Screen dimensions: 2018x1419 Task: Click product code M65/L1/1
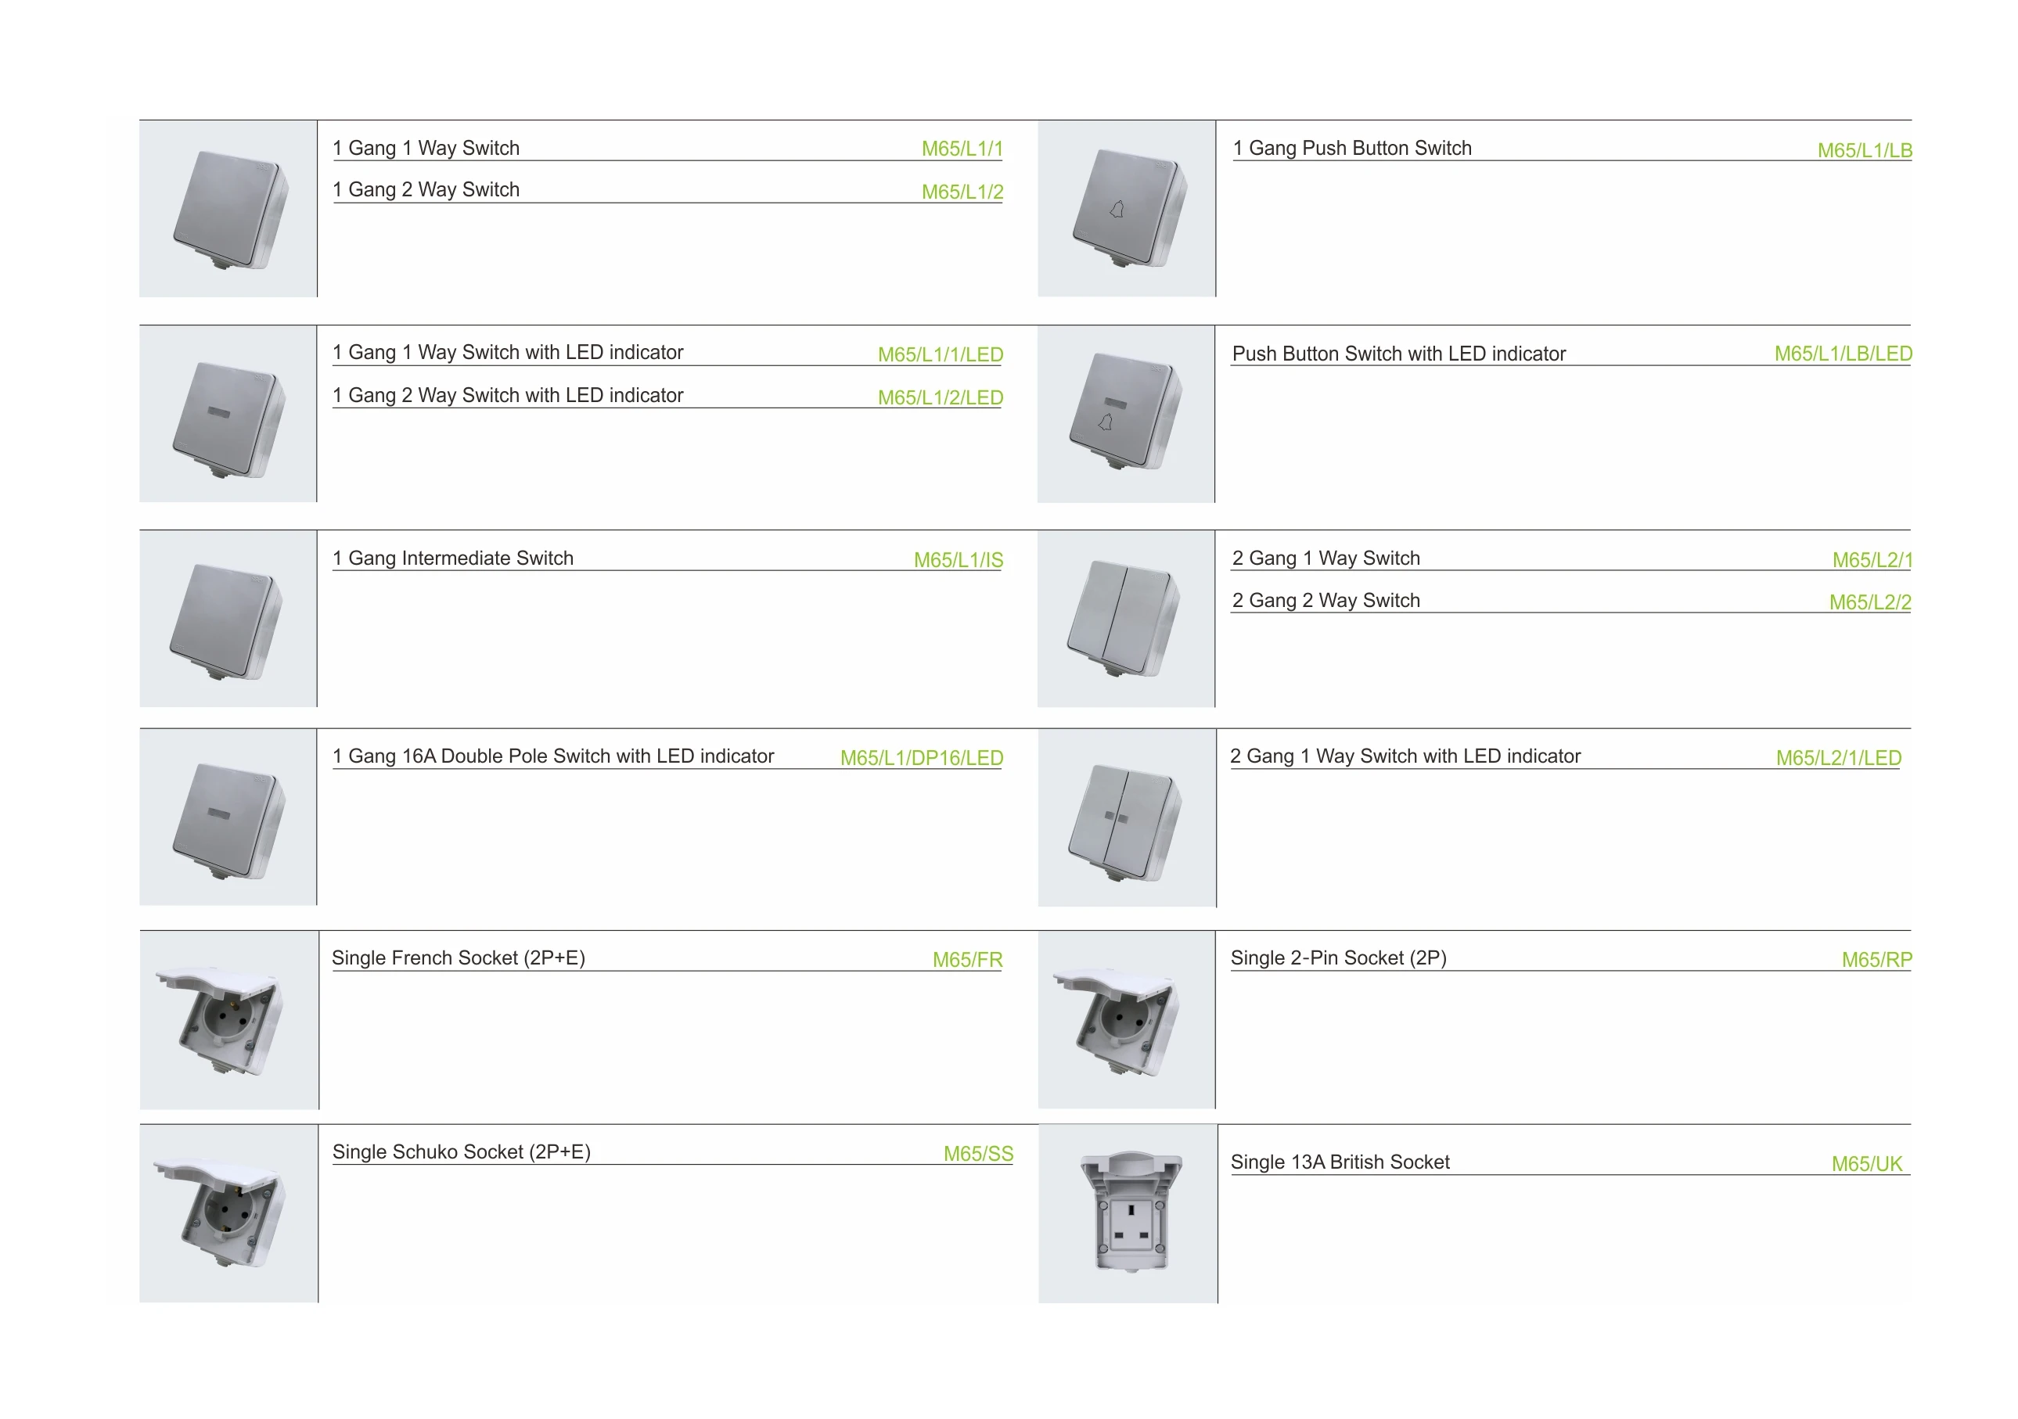click(962, 149)
